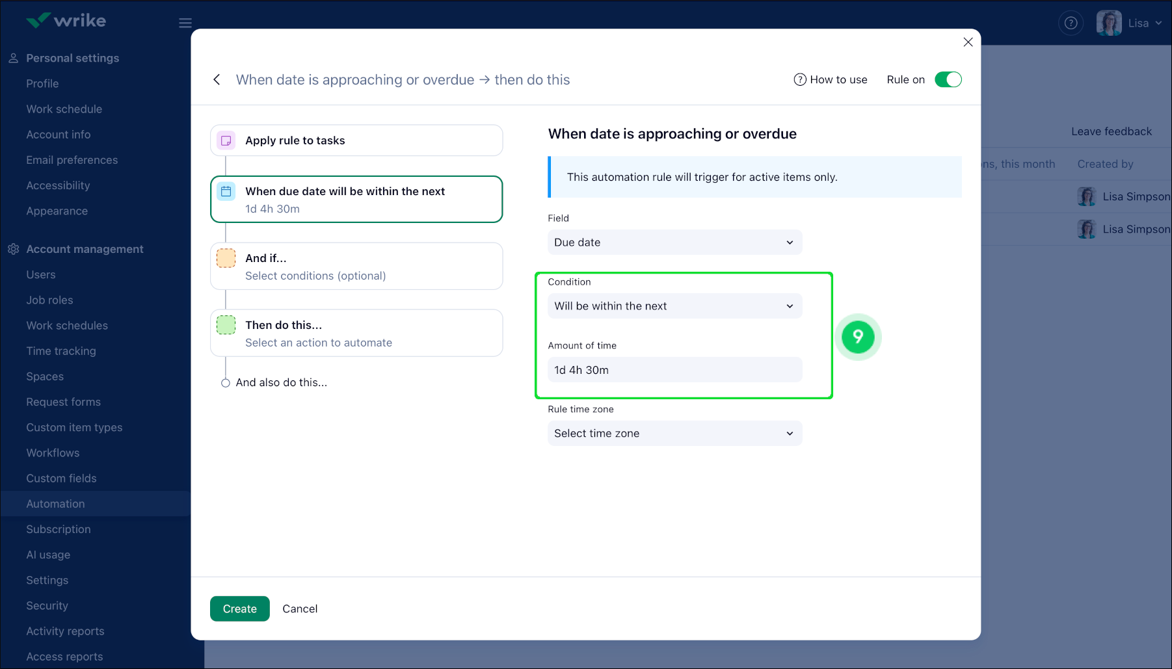Open the Condition dropdown Will be within the next
Image resolution: width=1172 pixels, height=669 pixels.
tap(674, 306)
